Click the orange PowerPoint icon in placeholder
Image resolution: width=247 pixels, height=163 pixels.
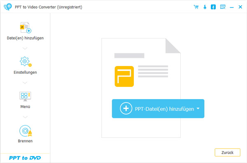click(x=124, y=76)
